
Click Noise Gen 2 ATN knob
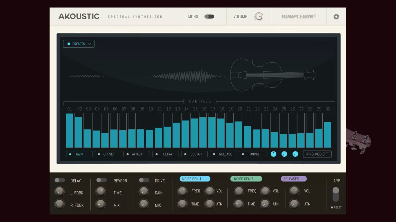coord(265,204)
